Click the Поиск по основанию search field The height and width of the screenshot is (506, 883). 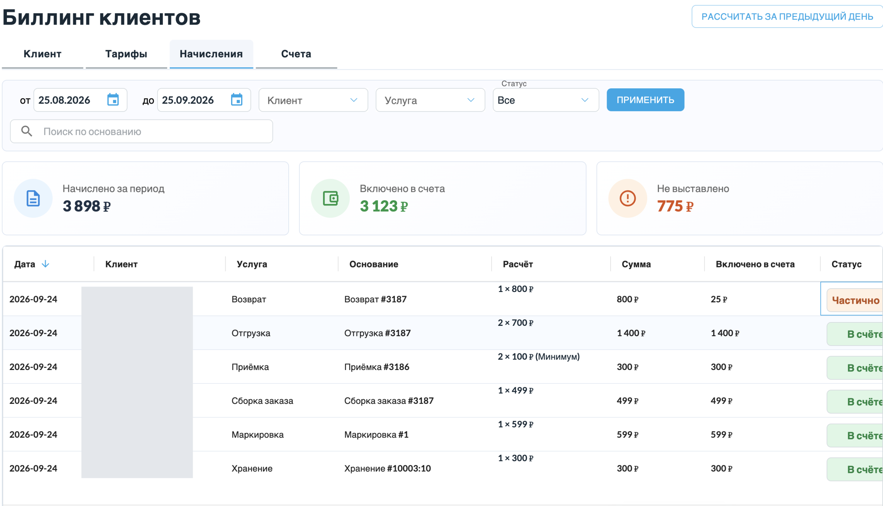141,132
